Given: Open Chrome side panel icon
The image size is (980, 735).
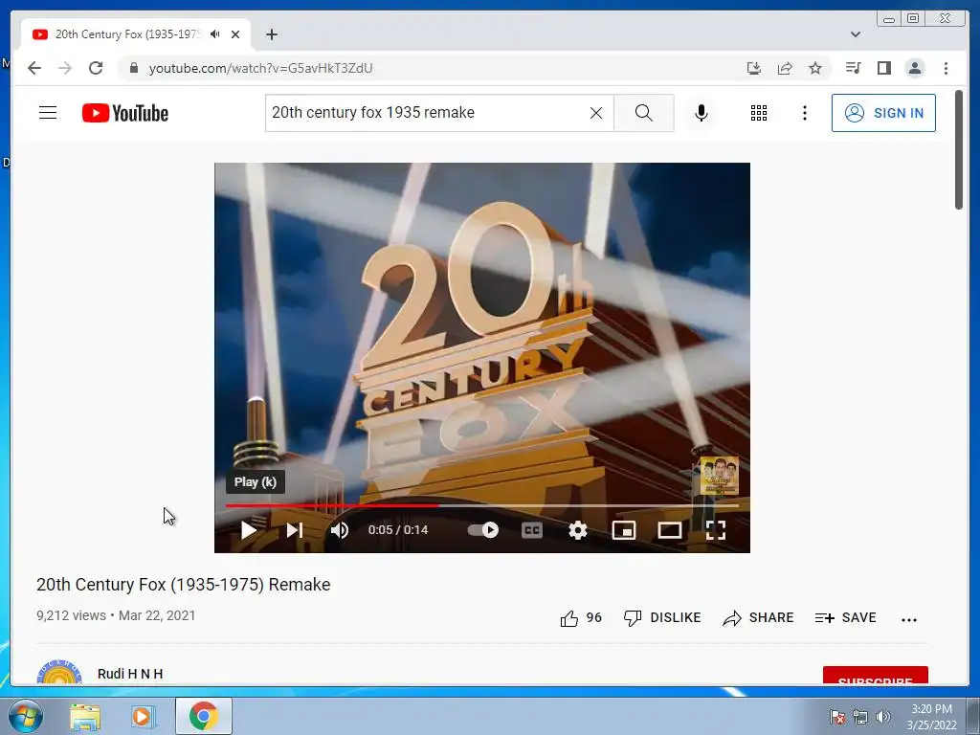Looking at the screenshot, I should coord(883,68).
